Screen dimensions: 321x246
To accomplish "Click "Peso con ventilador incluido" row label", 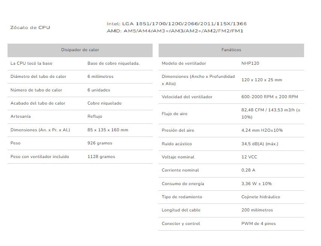I will (40, 156).
